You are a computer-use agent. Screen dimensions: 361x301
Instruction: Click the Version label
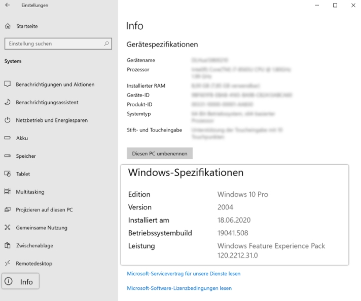[x=140, y=207]
